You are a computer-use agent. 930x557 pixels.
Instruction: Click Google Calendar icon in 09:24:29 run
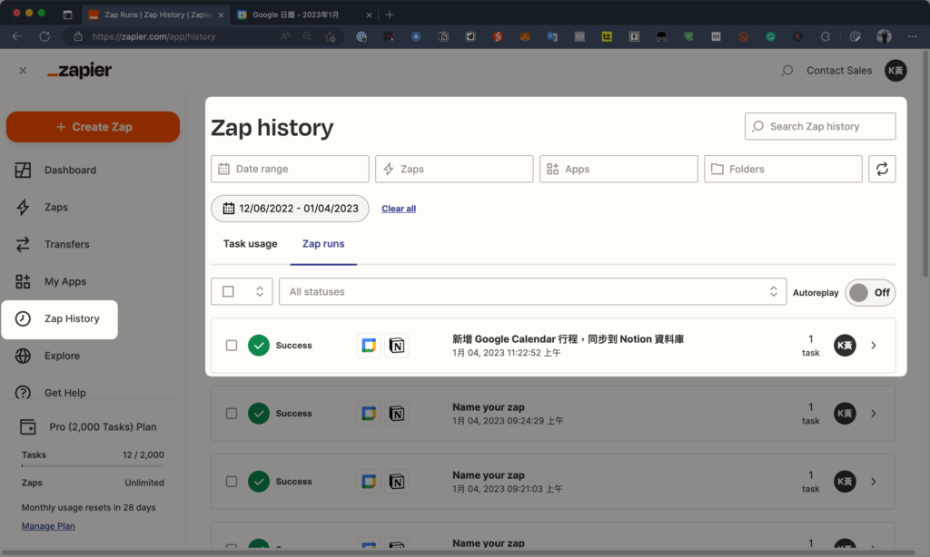[x=369, y=414]
